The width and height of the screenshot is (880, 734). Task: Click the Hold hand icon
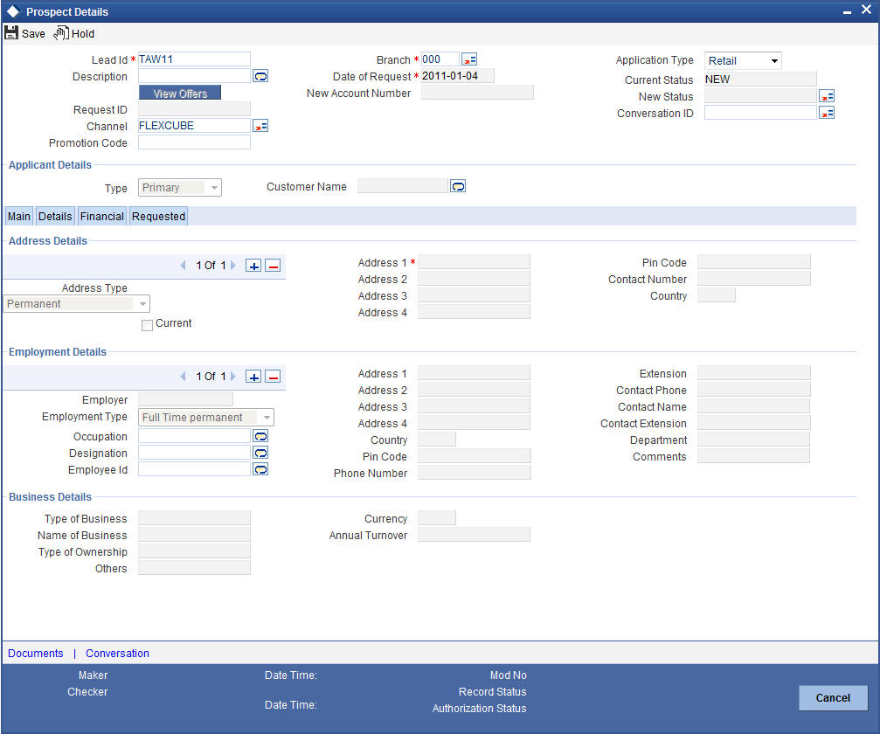point(61,33)
